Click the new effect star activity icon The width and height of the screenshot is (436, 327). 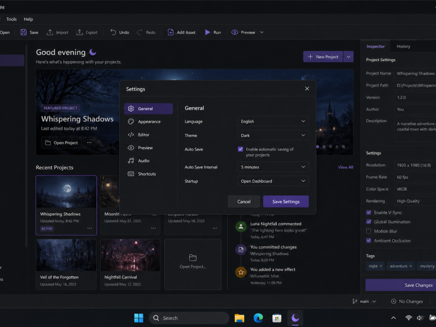241,272
